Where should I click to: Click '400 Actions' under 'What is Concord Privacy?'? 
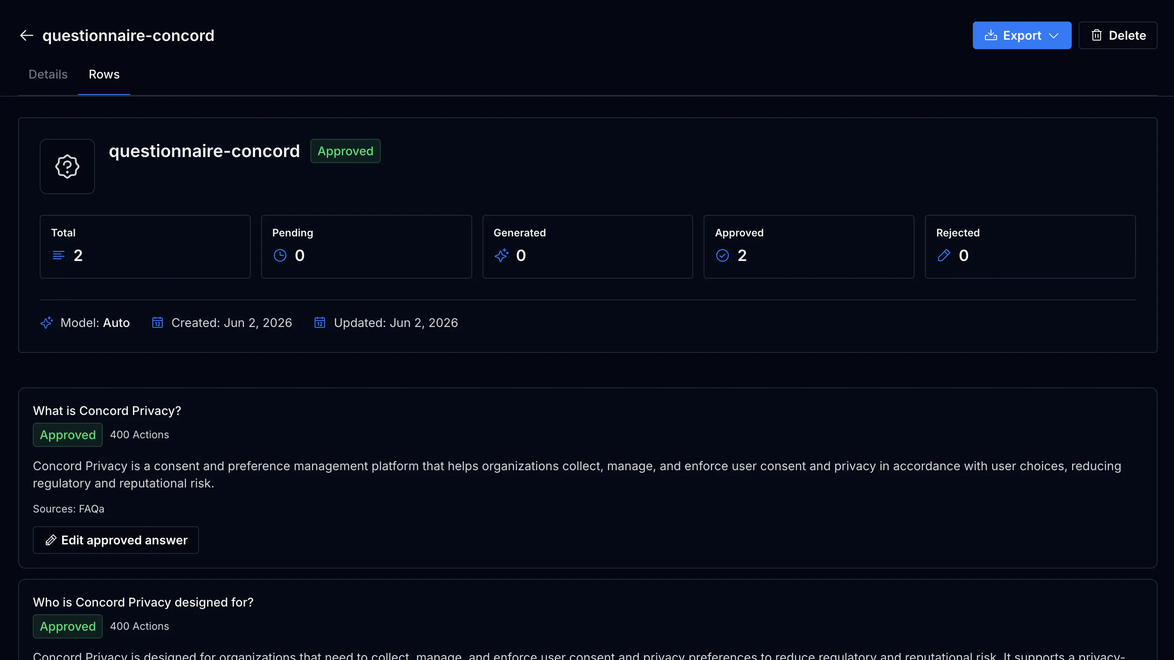point(139,435)
